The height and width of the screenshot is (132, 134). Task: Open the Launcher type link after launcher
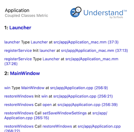39,42
